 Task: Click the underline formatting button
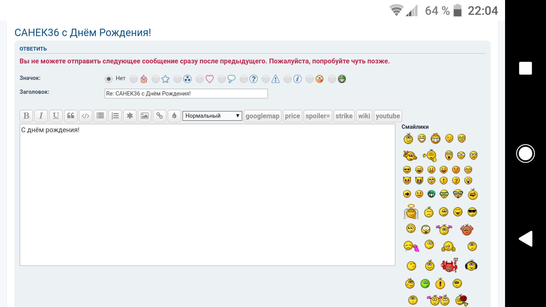click(56, 116)
